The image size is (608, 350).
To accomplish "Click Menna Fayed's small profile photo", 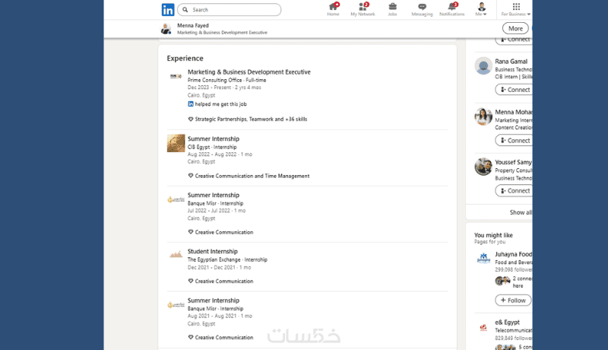I will coord(166,29).
